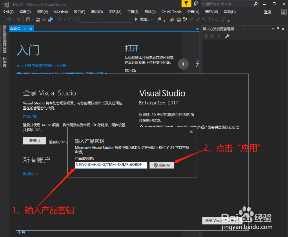Click the VAssistX open file in solution icon

[x=178, y=19]
